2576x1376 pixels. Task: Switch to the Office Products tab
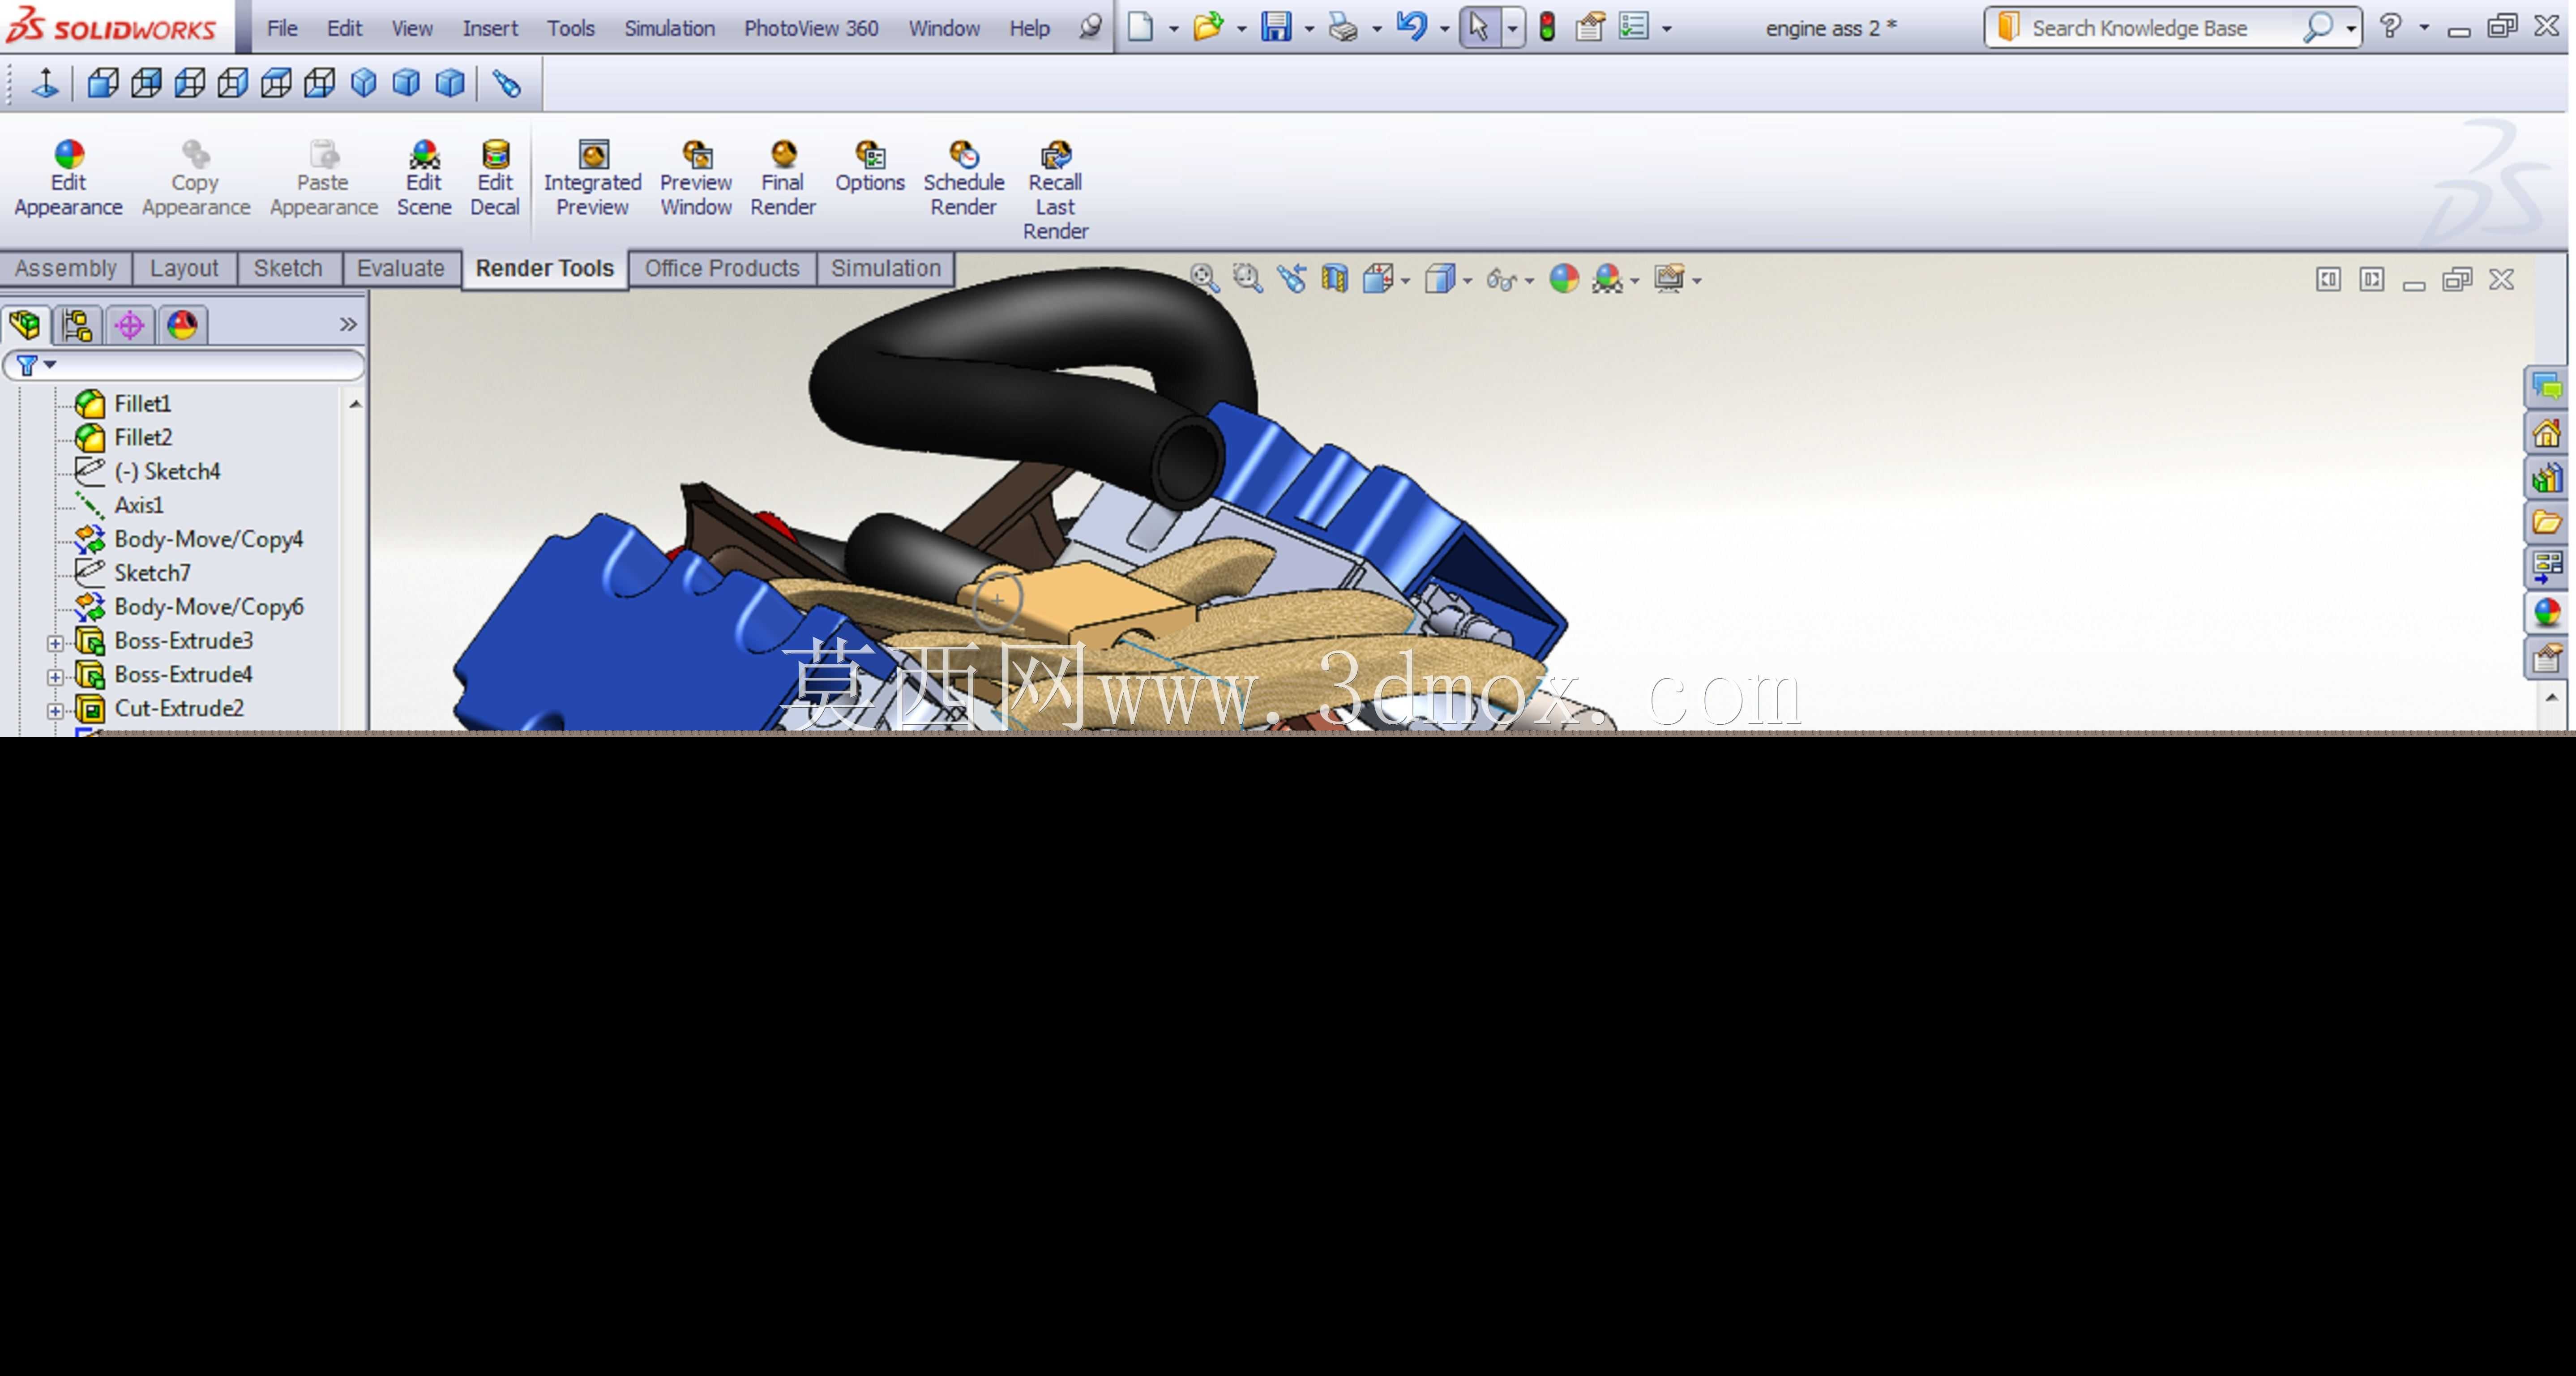tap(722, 268)
